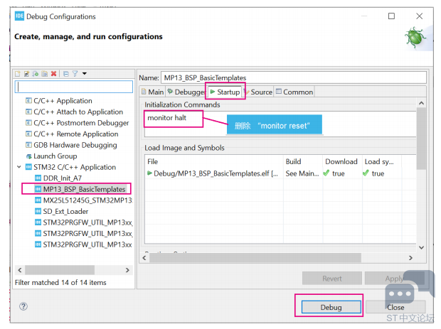Select C/C++ Remote Application
Viewport: 441px width, 329px height.
[75, 134]
